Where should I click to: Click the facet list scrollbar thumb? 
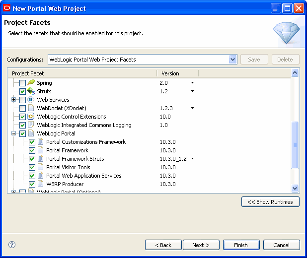(295, 145)
